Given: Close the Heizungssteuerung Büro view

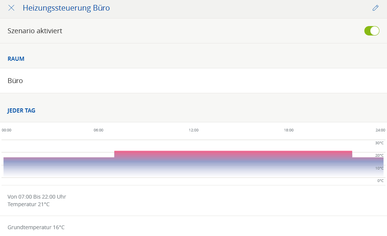Looking at the screenshot, I should click(x=11, y=8).
